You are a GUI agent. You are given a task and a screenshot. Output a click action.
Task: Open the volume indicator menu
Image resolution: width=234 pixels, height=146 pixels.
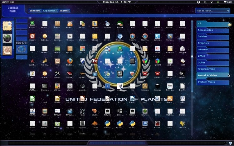pyautogui.click(x=205, y=2)
